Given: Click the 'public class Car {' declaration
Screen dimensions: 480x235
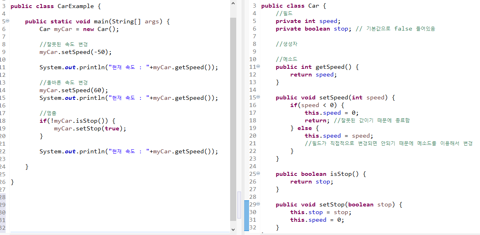Looking at the screenshot, I should (x=293, y=6).
